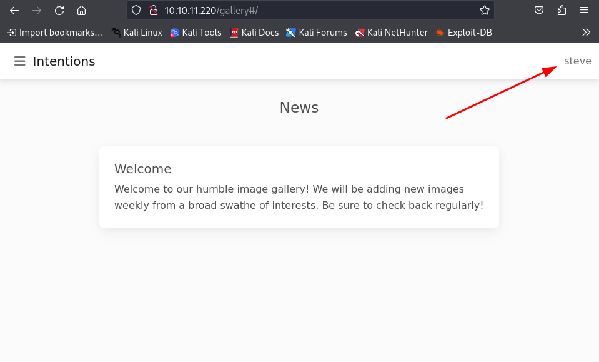The height and width of the screenshot is (362, 599).
Task: Click the insecure connection padlock icon
Action: [152, 10]
